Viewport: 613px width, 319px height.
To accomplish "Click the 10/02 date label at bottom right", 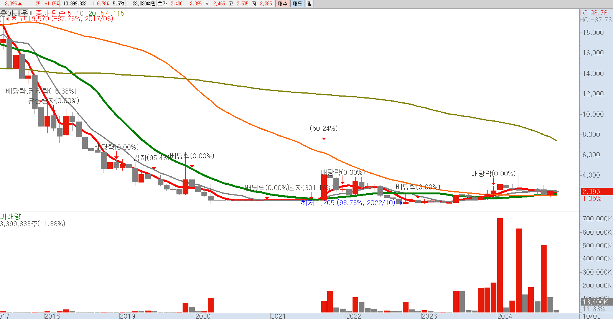I will [592, 316].
